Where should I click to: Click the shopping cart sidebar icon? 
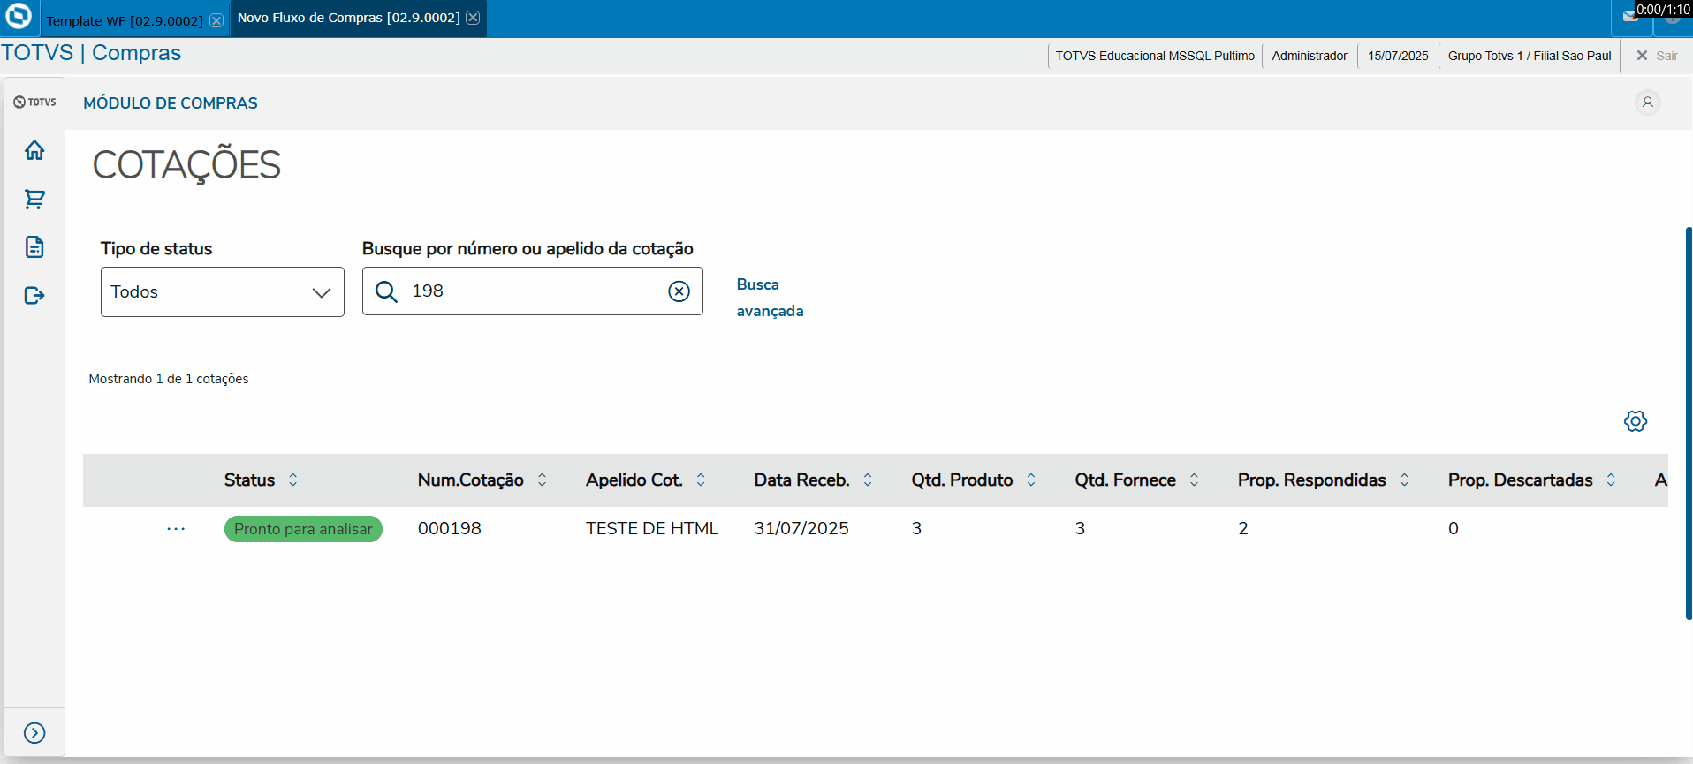tap(34, 199)
